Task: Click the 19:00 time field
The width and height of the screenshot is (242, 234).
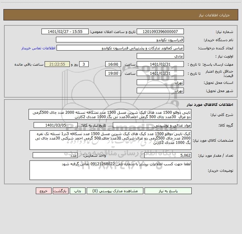Action: (113, 73)
